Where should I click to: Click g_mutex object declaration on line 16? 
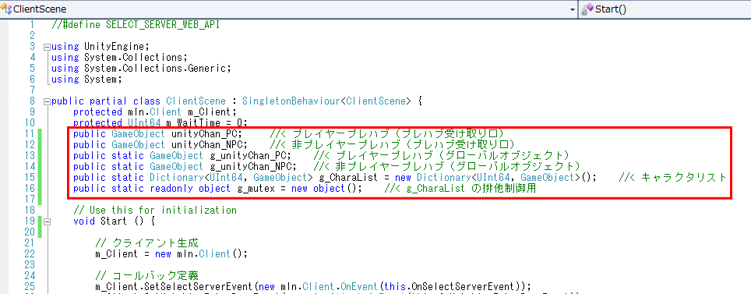click(x=217, y=189)
